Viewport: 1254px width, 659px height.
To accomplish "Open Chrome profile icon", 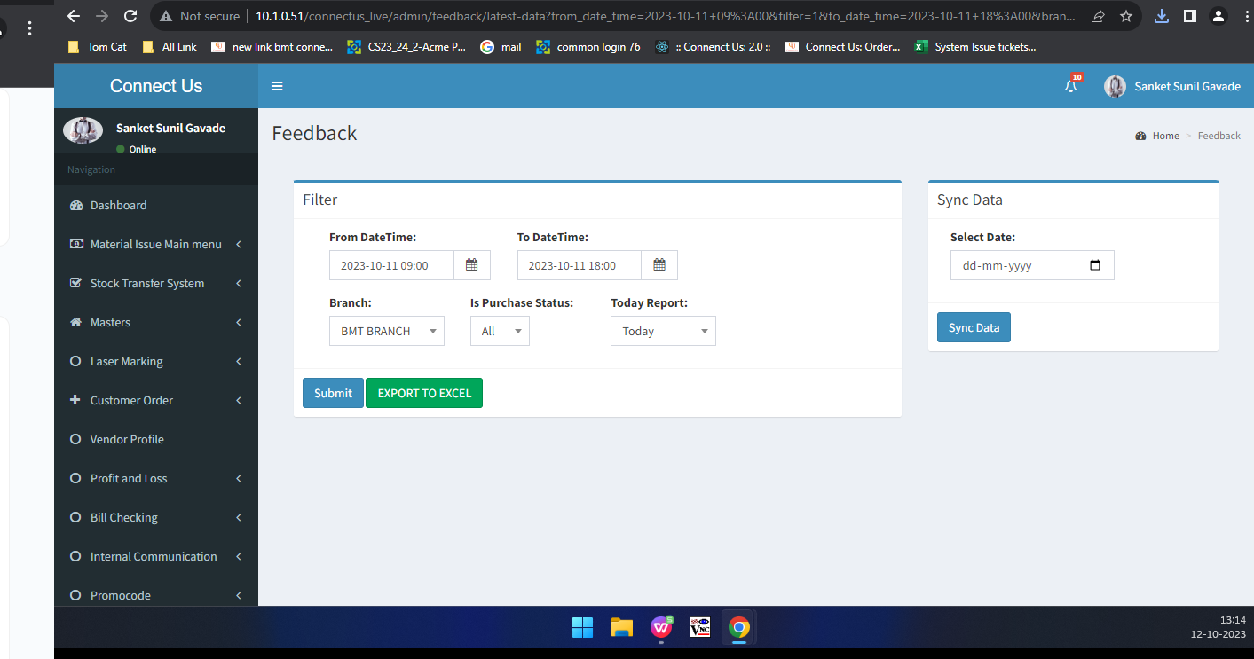I will (x=1219, y=16).
